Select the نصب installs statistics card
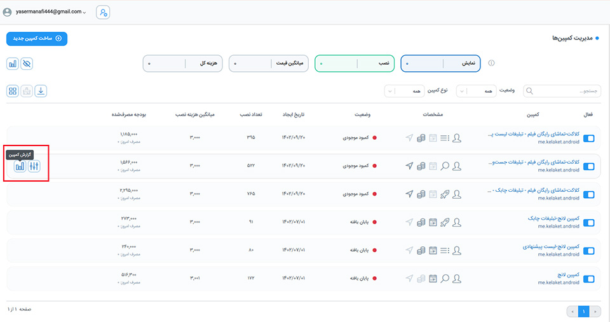The width and height of the screenshot is (610, 322). (x=355, y=64)
